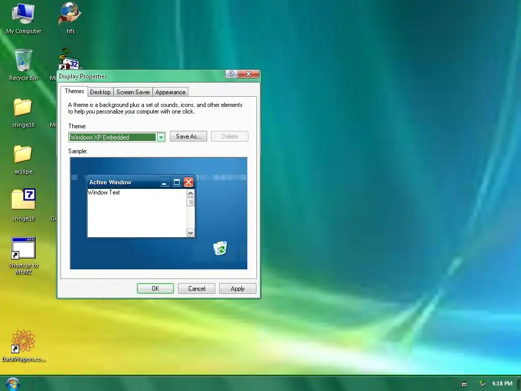Select the cringe10 folder with 7 badge
The height and width of the screenshot is (391, 521).
point(23,205)
